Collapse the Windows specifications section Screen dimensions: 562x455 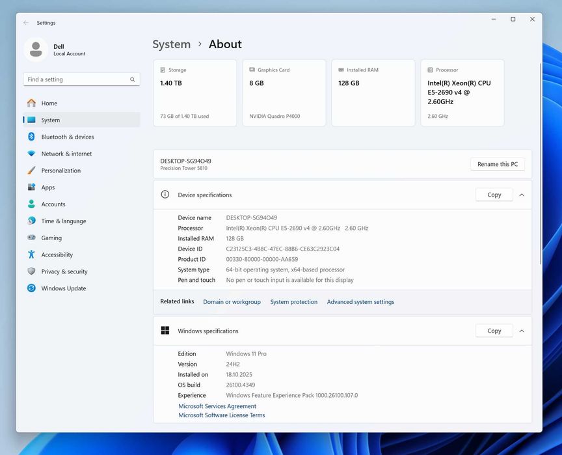pos(522,331)
